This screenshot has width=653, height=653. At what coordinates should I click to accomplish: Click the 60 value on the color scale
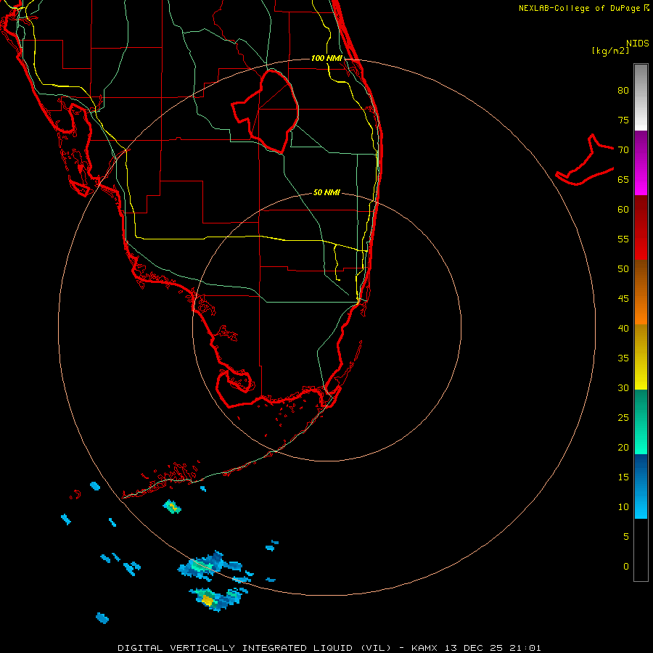[x=623, y=210]
